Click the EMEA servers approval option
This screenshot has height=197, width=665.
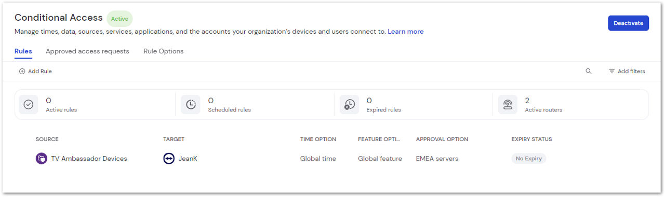point(437,159)
